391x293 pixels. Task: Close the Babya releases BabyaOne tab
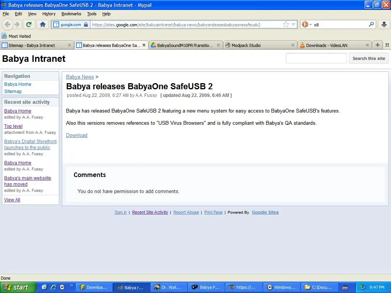pyautogui.click(x=144, y=45)
